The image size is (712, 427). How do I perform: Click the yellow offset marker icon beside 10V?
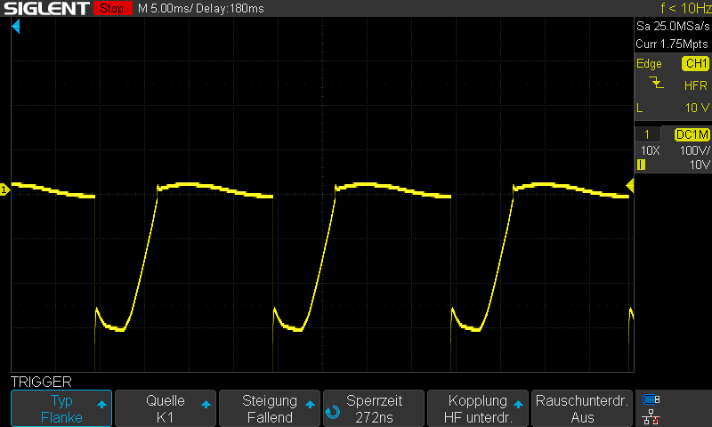pos(641,165)
